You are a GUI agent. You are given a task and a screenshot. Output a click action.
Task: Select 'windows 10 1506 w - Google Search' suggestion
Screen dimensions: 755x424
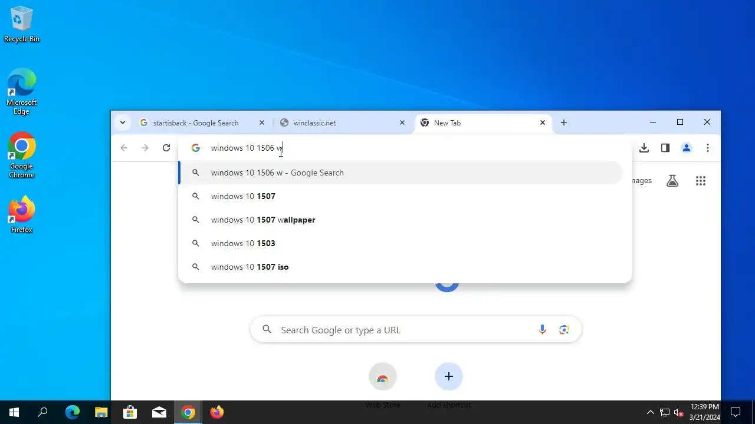[401, 173]
